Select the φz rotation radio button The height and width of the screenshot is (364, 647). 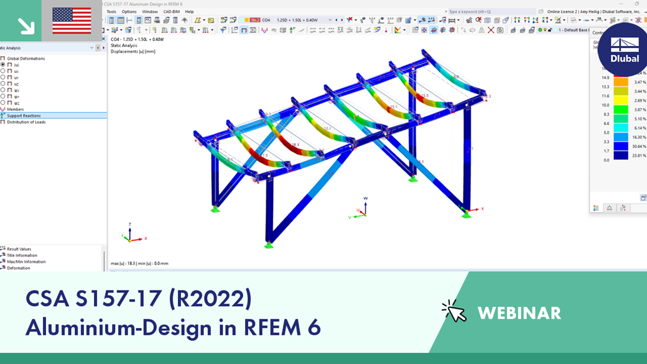point(3,103)
